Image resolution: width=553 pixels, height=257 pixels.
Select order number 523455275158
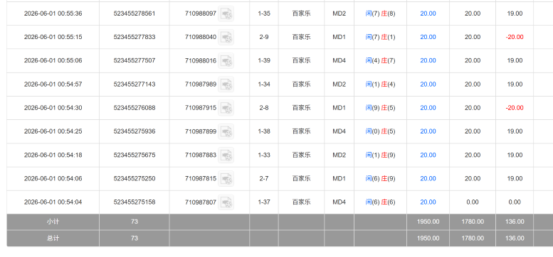click(x=135, y=202)
